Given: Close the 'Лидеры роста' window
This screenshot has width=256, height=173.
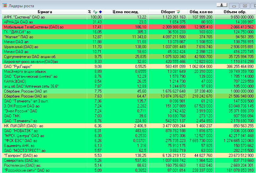Looking at the screenshot, I should click(253, 6).
